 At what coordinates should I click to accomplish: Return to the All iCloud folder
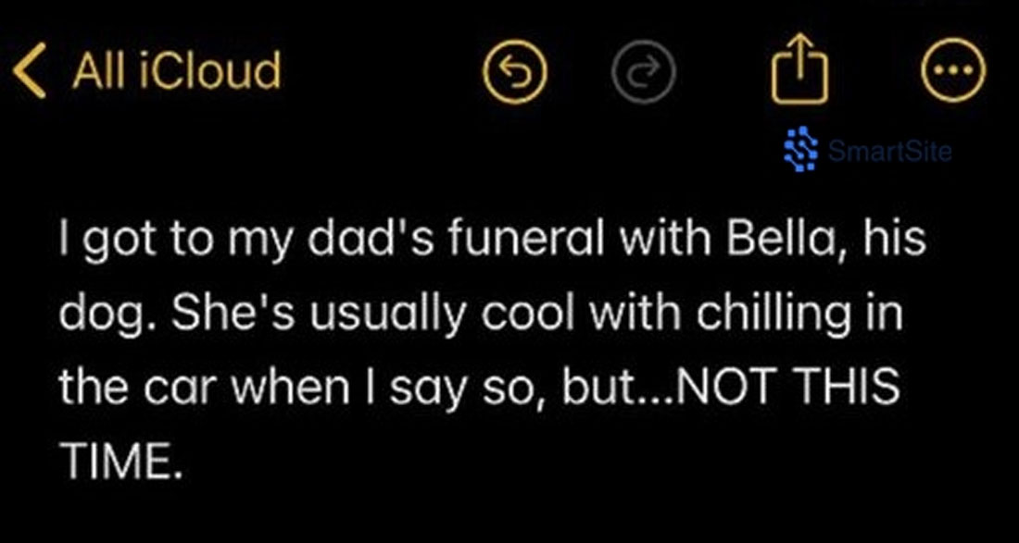tap(176, 72)
